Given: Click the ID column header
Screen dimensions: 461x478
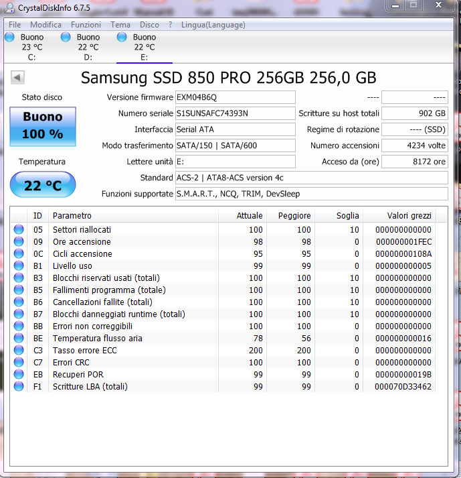Looking at the screenshot, I should click(37, 215).
